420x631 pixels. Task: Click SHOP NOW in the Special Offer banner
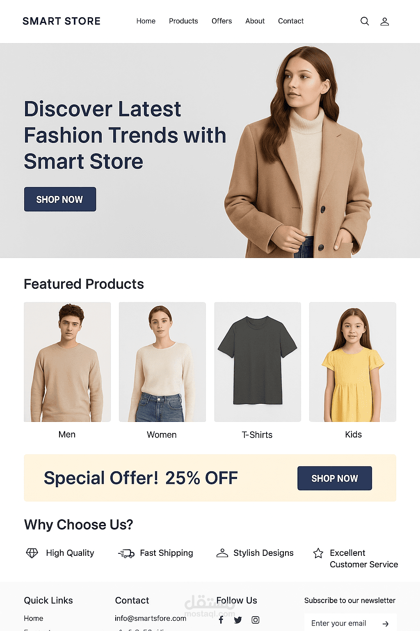coord(335,478)
